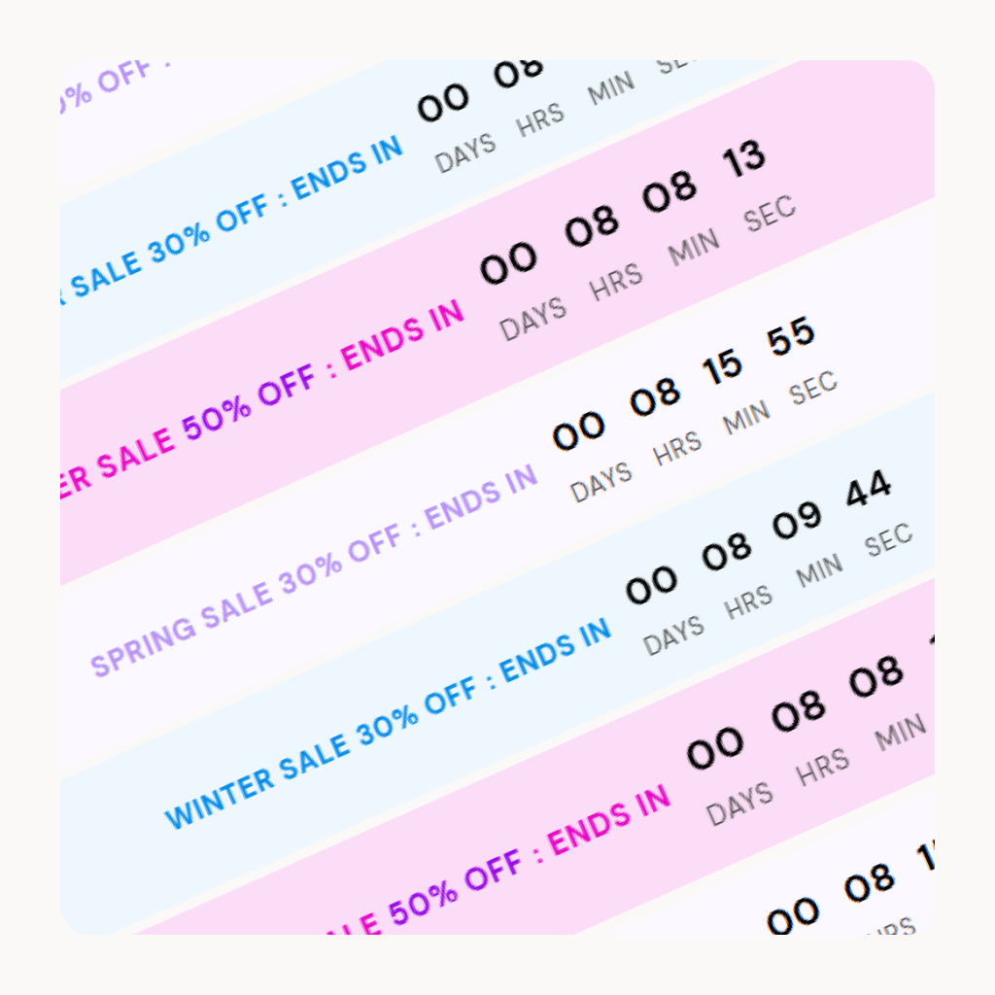
Task: Click the ENDS IN text in the top blue banner
Action: 347,168
